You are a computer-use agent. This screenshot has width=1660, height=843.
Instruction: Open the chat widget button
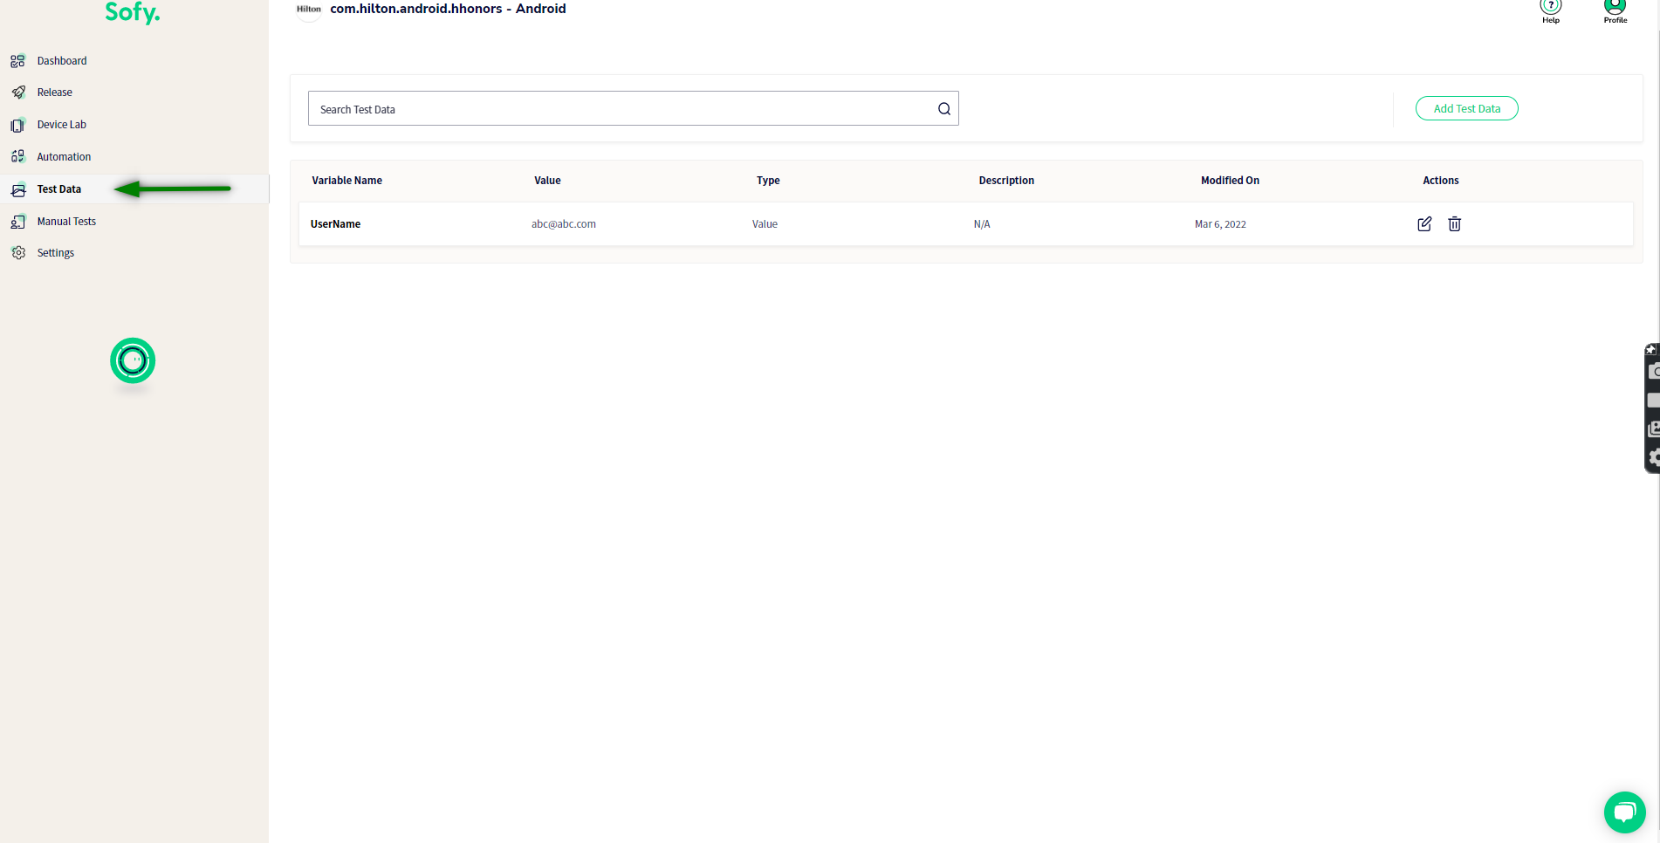tap(1624, 812)
